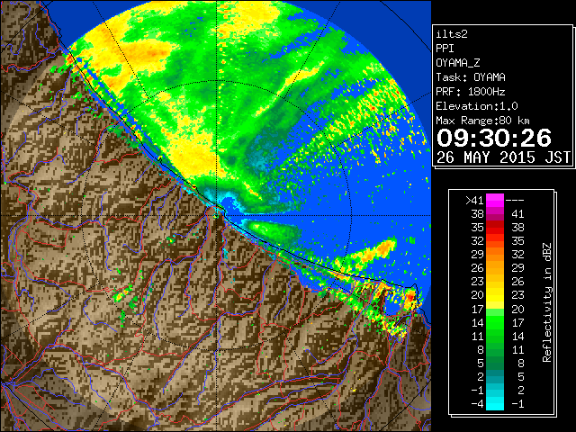
Task: Click the '17' label in legend's left column
Action: click(477, 310)
